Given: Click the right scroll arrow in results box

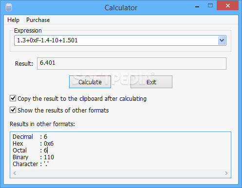Looking at the screenshot, I should [x=226, y=173].
